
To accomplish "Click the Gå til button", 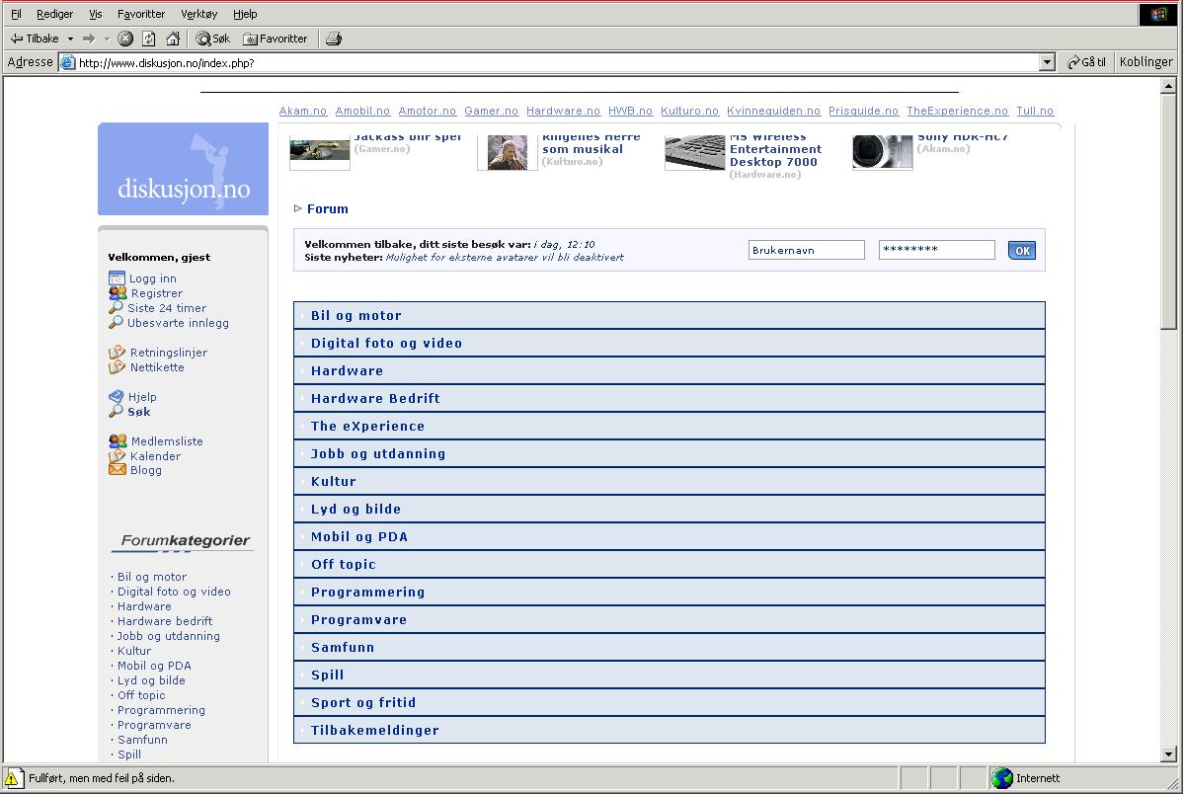I will tap(1086, 62).
